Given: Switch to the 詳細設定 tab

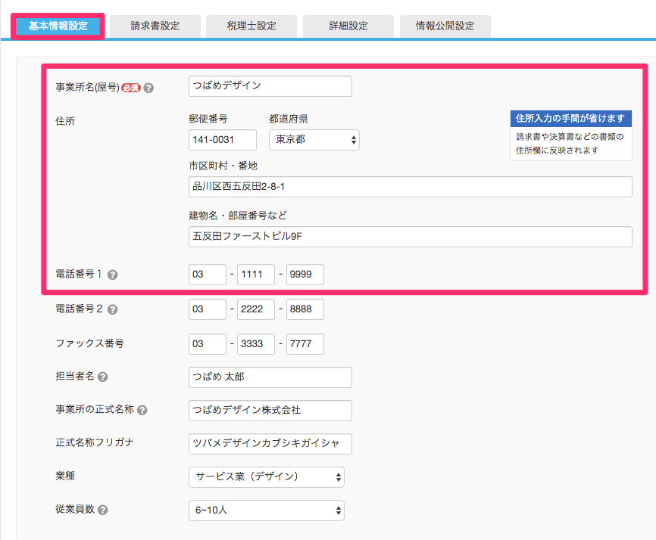Looking at the screenshot, I should [348, 26].
